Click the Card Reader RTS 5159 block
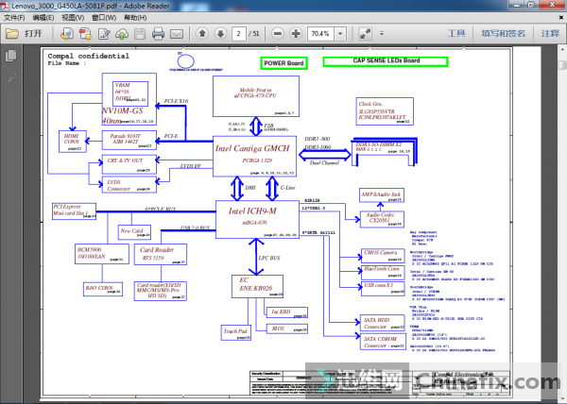Image resolution: width=567 pixels, height=404 pixels. [161, 254]
